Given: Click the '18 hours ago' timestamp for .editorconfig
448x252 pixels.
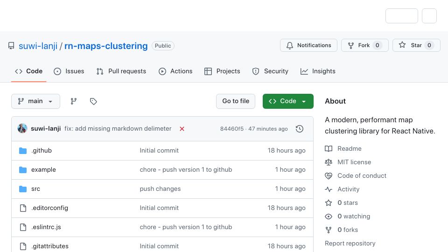Looking at the screenshot, I should click(x=287, y=208).
